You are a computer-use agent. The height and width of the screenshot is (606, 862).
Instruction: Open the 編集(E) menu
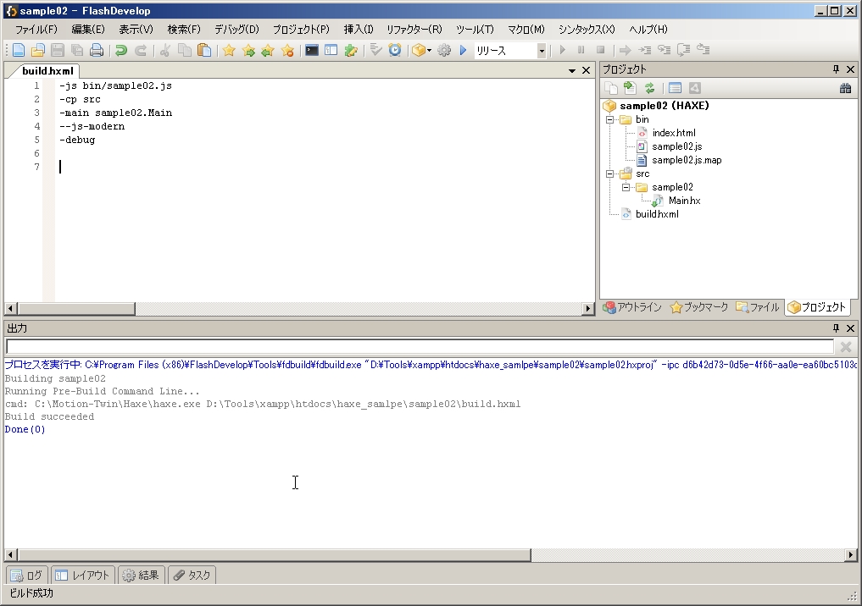(88, 30)
